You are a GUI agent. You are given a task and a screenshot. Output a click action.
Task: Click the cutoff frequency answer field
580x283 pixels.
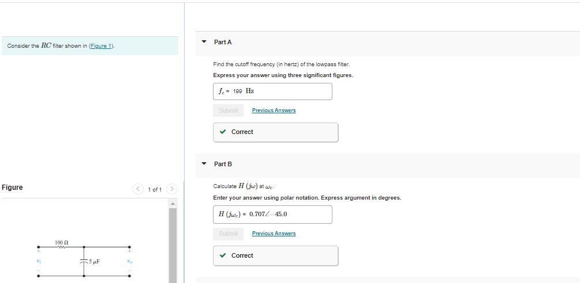click(x=272, y=91)
